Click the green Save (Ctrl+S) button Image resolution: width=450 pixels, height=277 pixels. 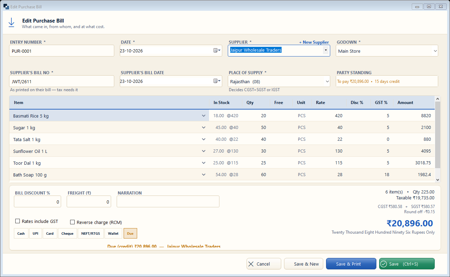click(x=407, y=264)
